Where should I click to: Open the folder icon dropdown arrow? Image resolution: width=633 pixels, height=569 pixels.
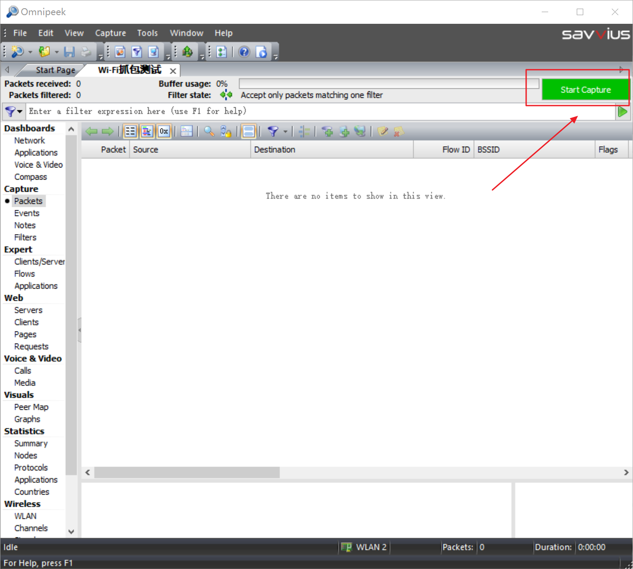(57, 52)
